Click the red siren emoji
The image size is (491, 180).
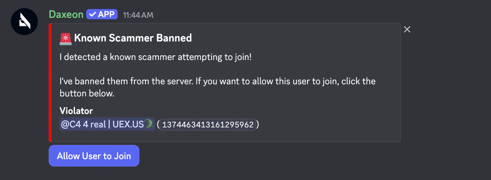pos(65,38)
